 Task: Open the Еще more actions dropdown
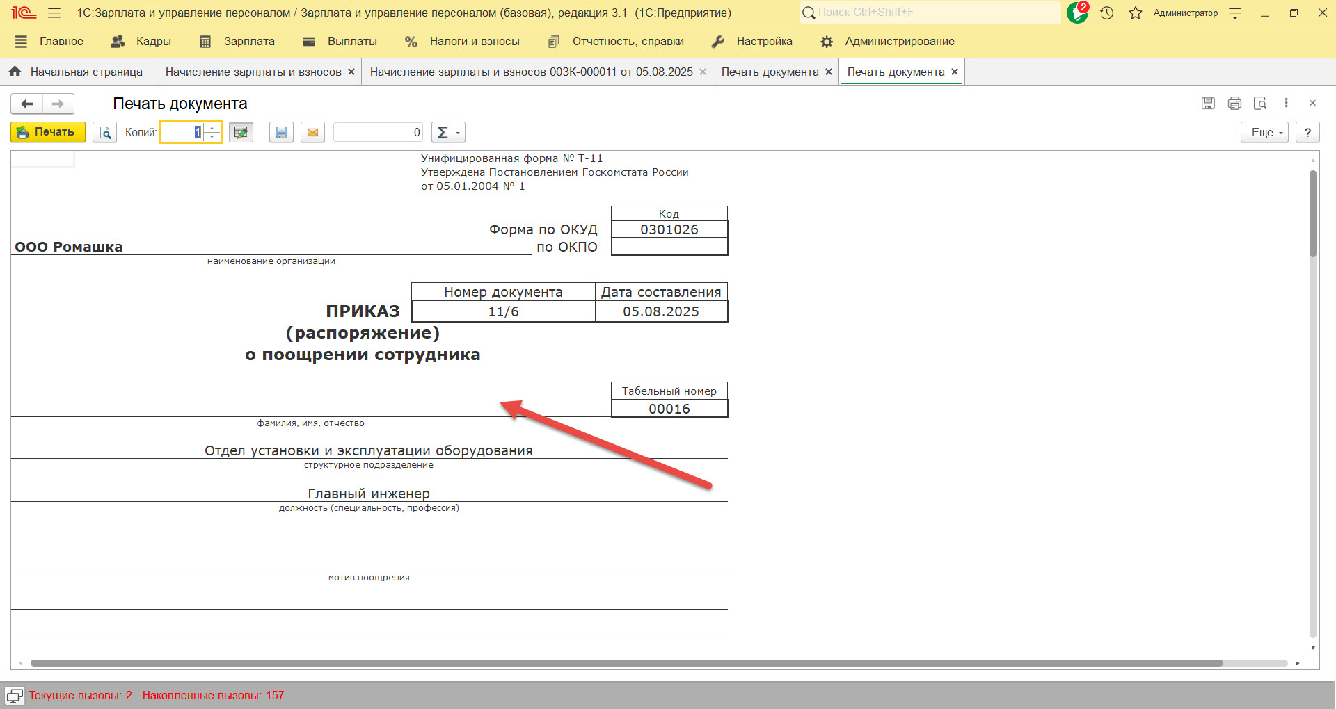[x=1264, y=132]
